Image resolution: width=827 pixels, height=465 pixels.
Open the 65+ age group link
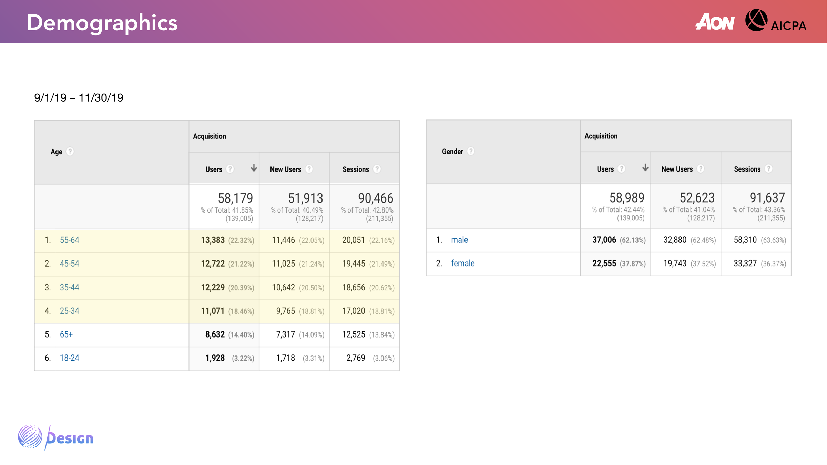coord(66,334)
